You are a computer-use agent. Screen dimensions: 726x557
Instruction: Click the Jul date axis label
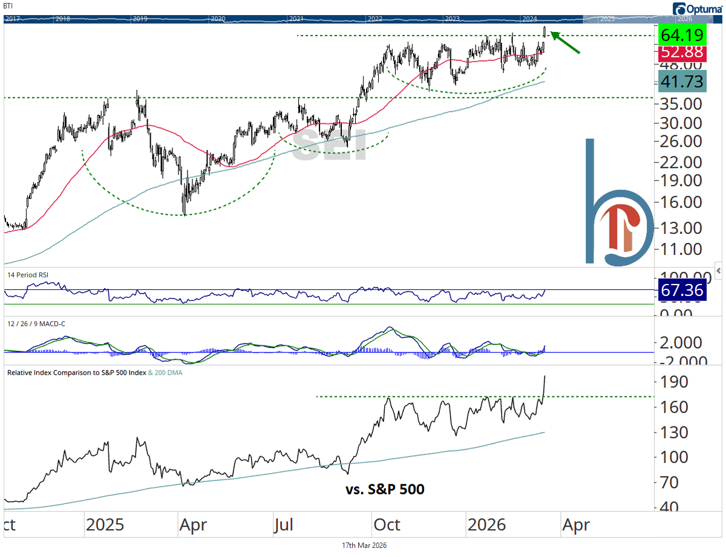click(x=283, y=524)
